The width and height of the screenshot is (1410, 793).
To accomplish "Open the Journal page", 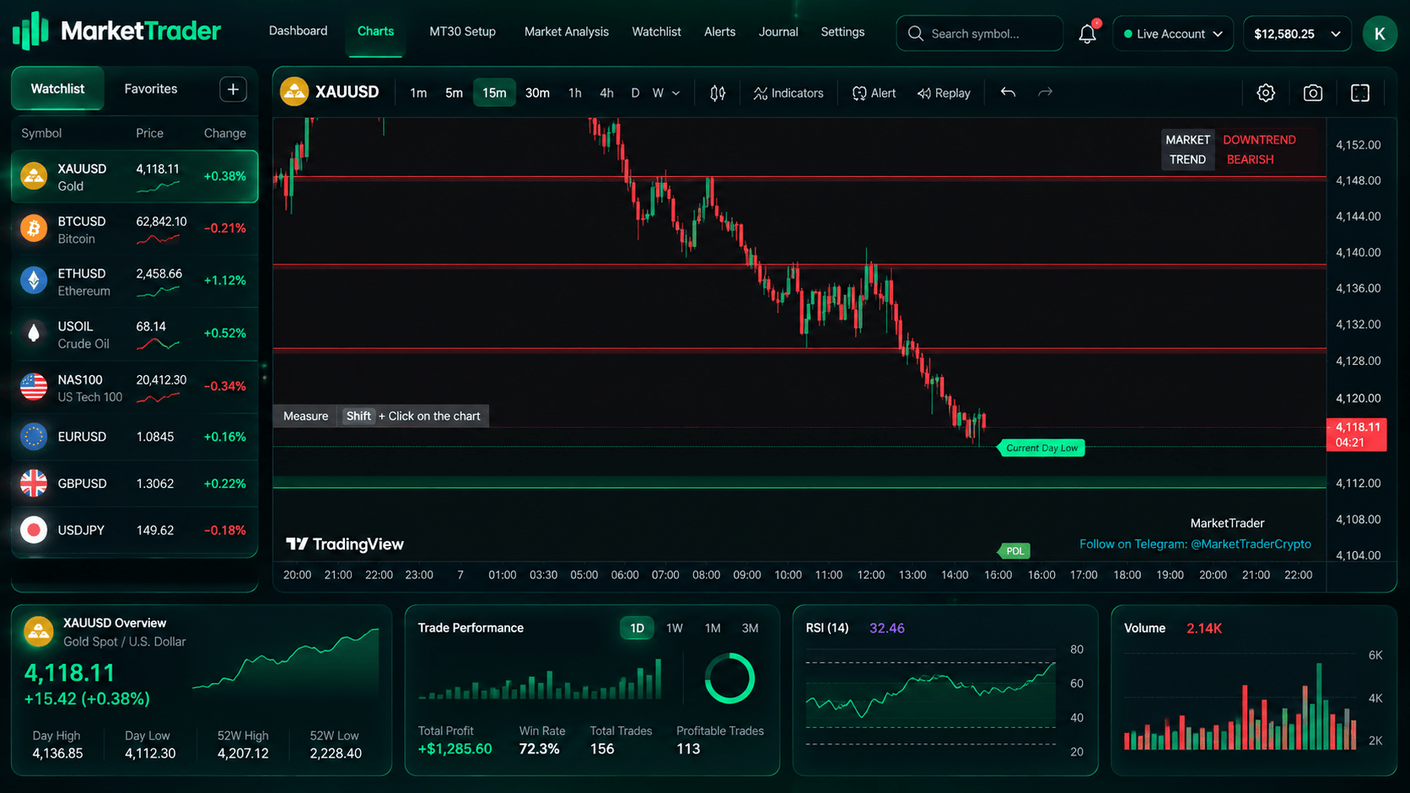I will 778,32.
